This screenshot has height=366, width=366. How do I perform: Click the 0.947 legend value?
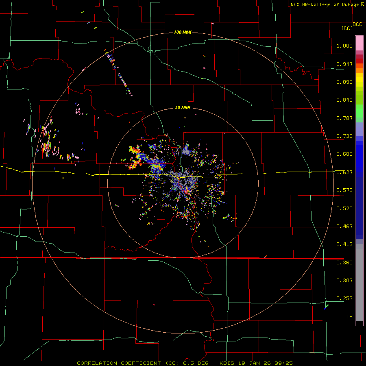coord(344,64)
